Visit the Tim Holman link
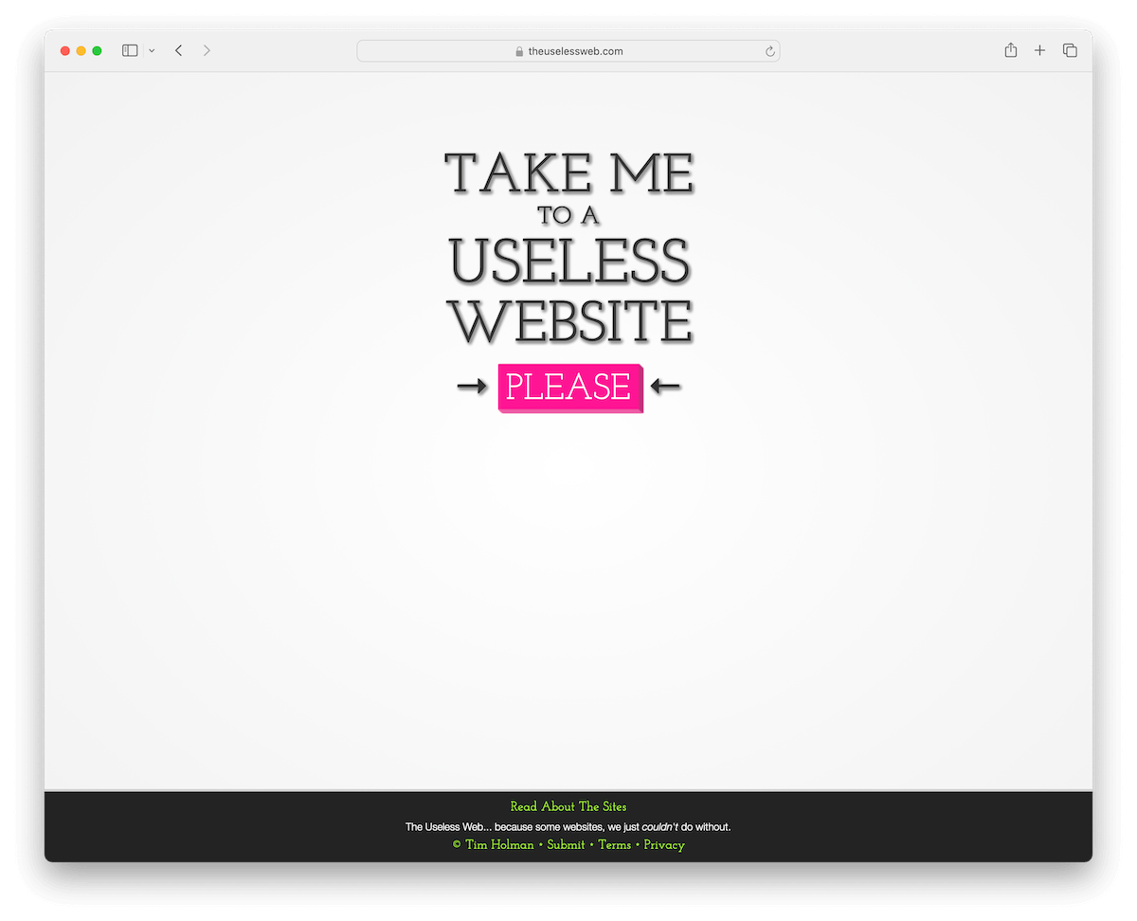Screen dimensions: 1137x921 pos(499,844)
